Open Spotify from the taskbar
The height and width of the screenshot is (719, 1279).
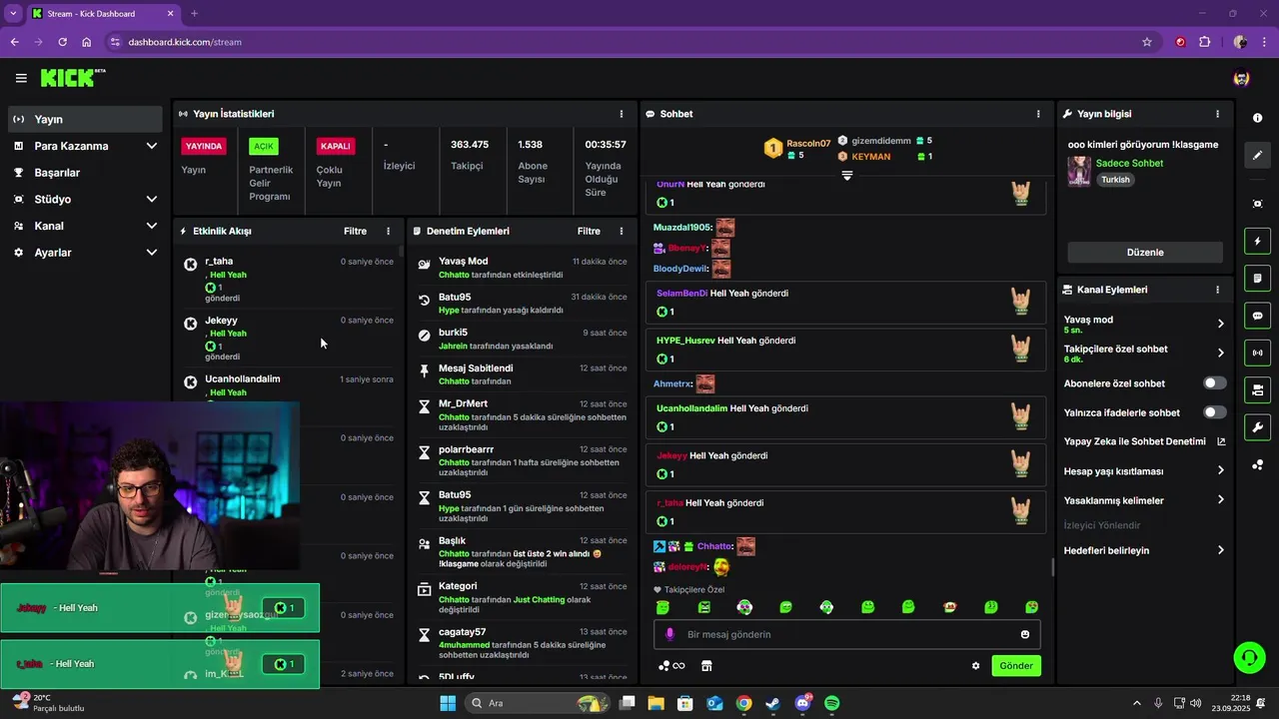pos(831,703)
